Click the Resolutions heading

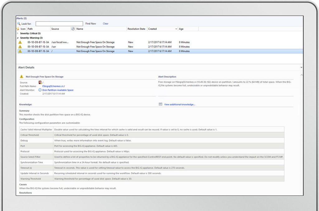[x=26, y=193]
